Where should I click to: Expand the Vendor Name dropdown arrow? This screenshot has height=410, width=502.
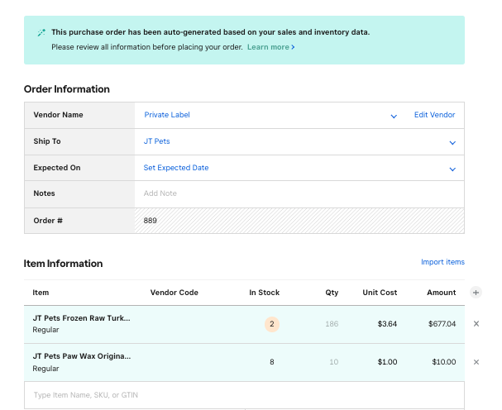tap(394, 116)
